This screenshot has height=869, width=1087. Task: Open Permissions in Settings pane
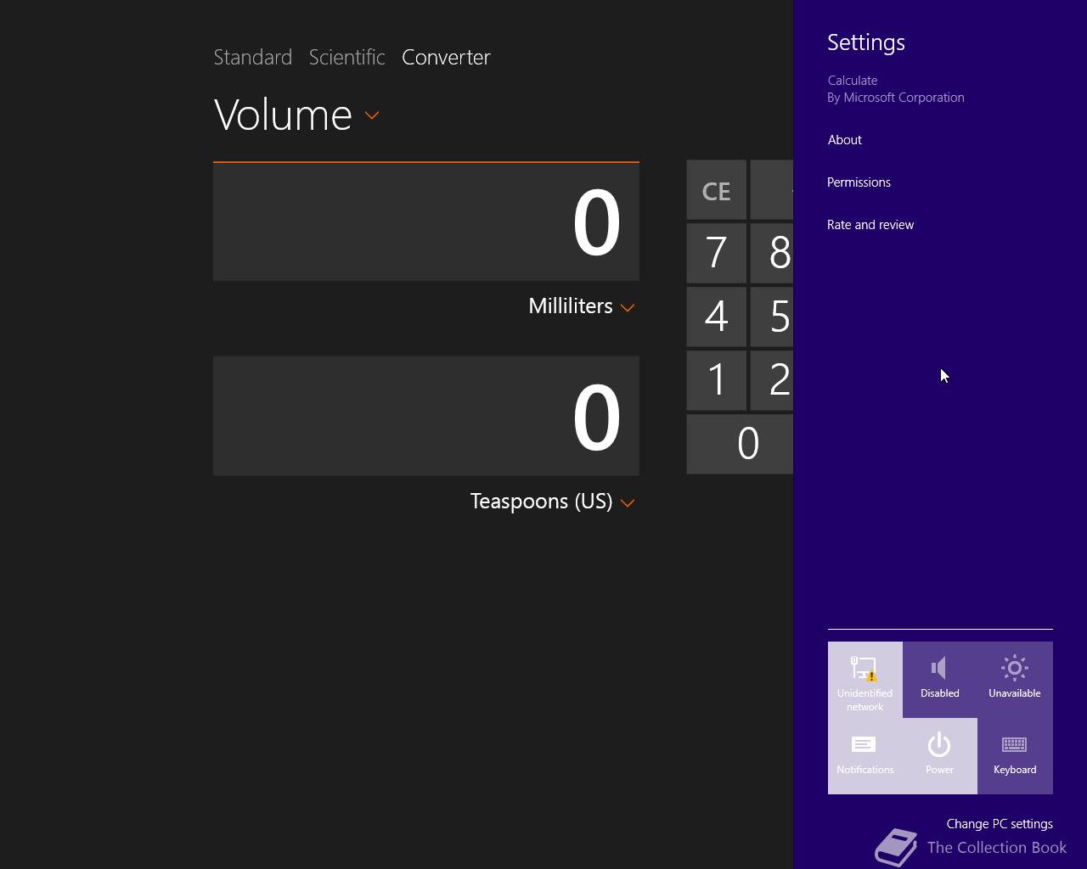click(859, 182)
